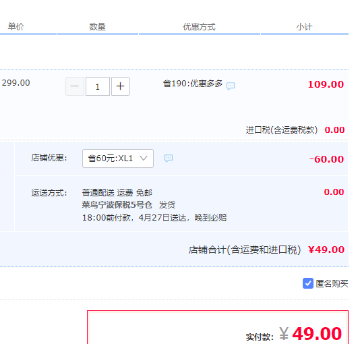The image size is (358, 344).
Task: Click the quantity input field showing 1
Action: (98, 86)
